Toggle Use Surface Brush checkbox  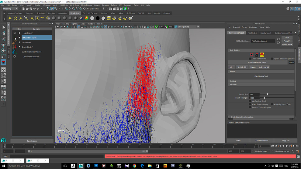(x=250, y=101)
